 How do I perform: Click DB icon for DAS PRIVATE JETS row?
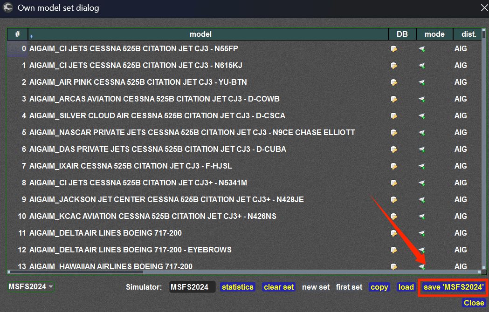394,149
